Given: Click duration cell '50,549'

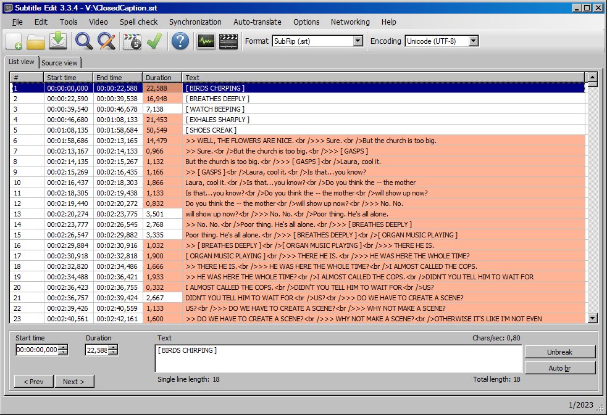Looking at the screenshot, I should [x=162, y=130].
